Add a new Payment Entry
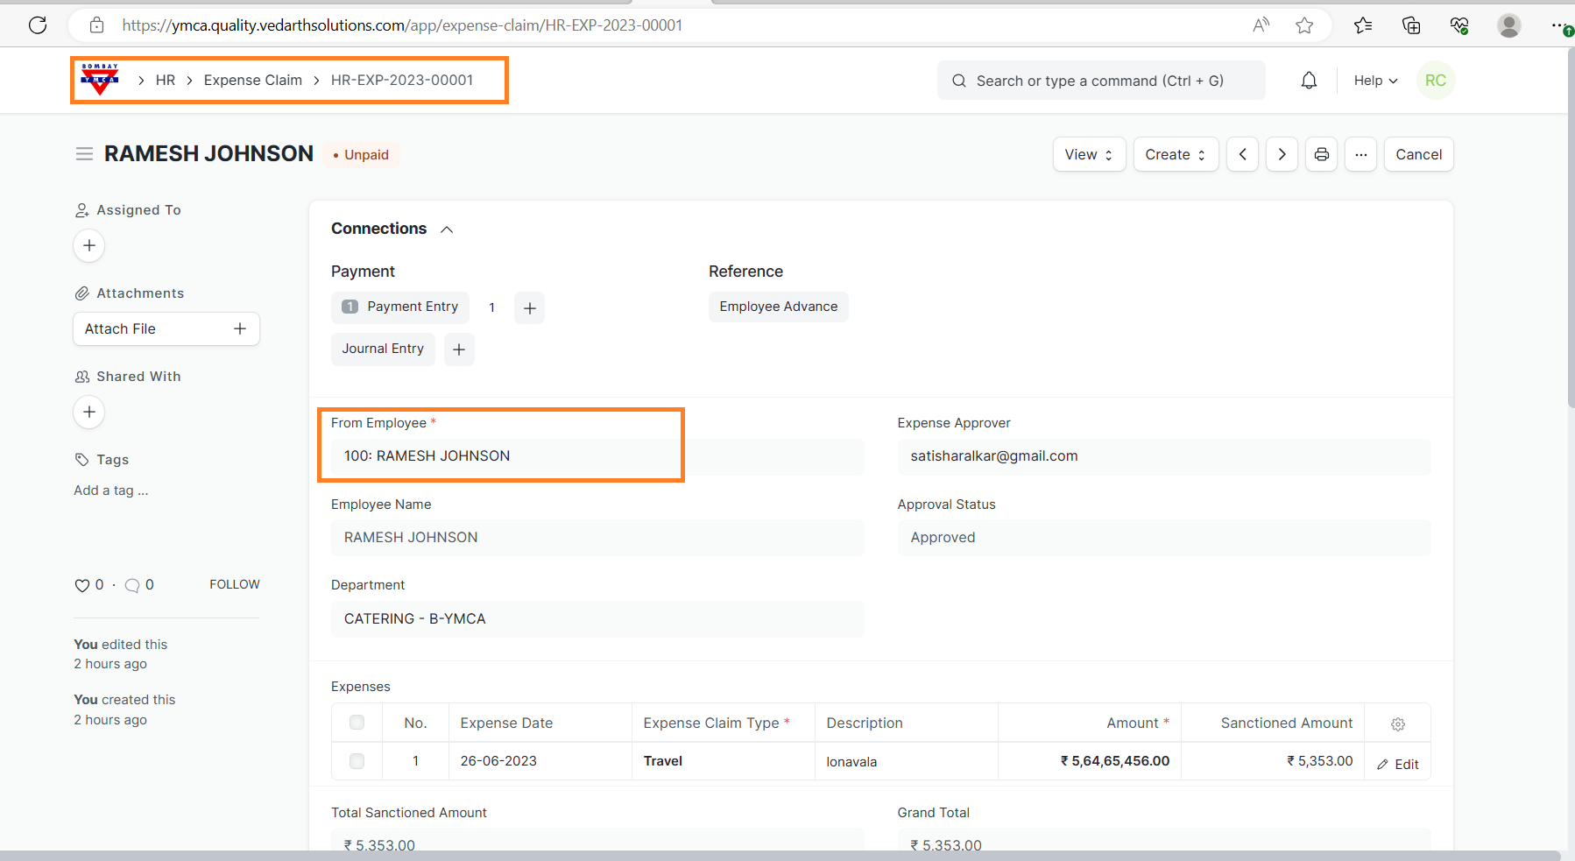 coord(529,308)
